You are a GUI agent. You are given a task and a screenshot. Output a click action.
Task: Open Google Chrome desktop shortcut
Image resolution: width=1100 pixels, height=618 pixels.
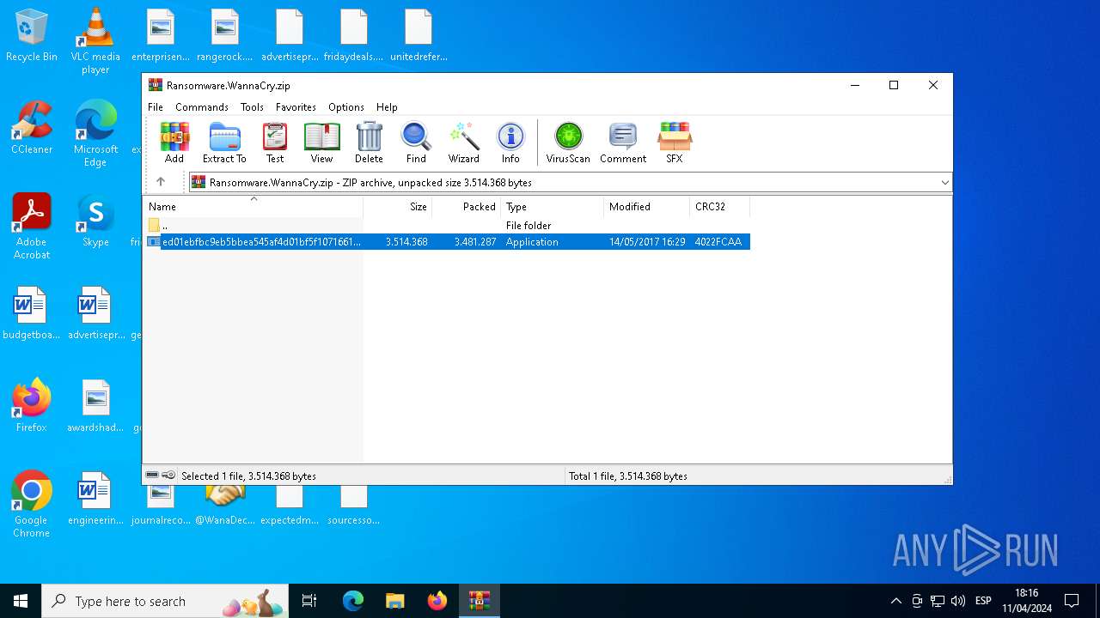click(x=32, y=504)
